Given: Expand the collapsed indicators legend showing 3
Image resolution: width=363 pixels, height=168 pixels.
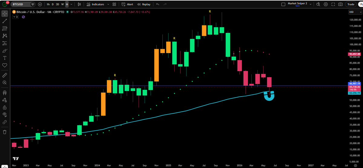Looking at the screenshot, I should tap(15, 17).
